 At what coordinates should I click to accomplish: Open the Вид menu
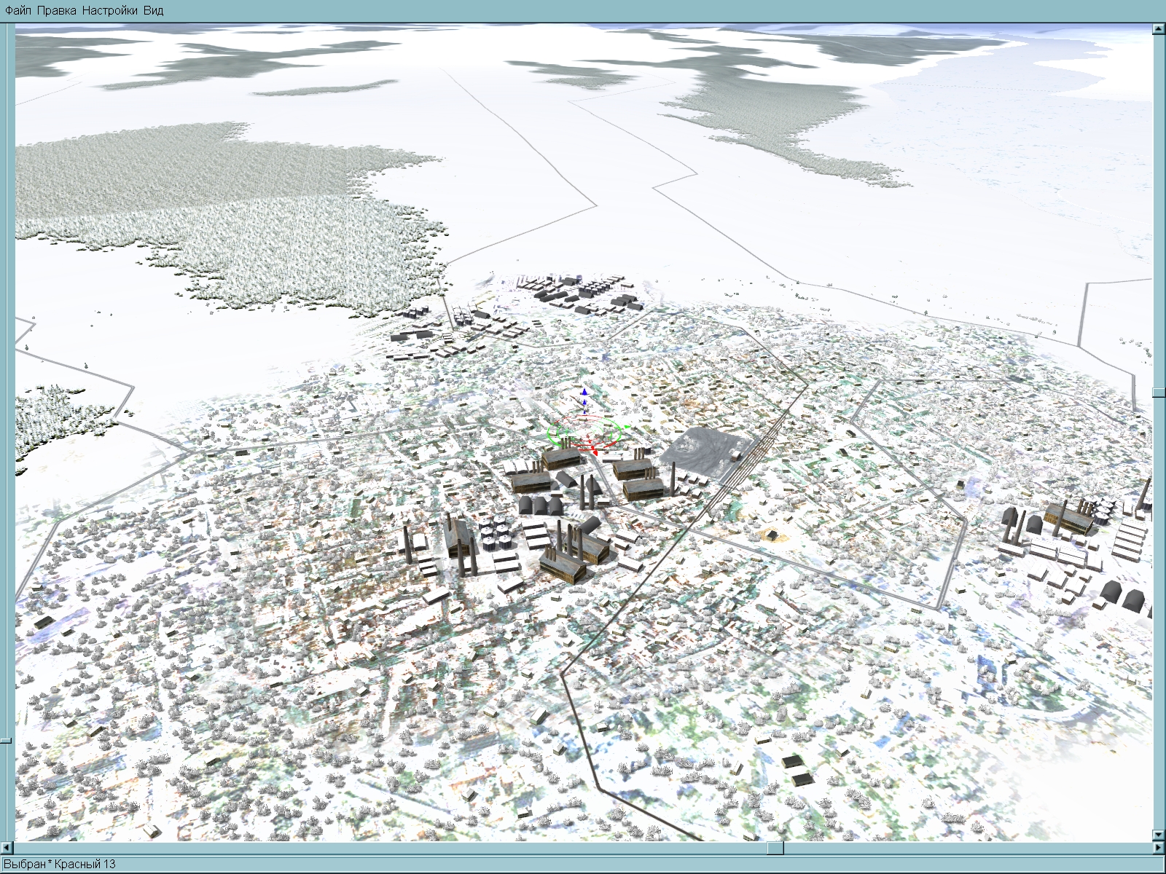tap(153, 10)
